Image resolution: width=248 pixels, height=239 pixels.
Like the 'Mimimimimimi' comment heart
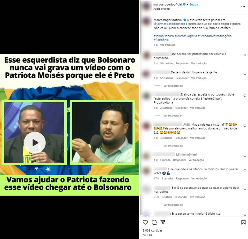pyautogui.click(x=245, y=156)
